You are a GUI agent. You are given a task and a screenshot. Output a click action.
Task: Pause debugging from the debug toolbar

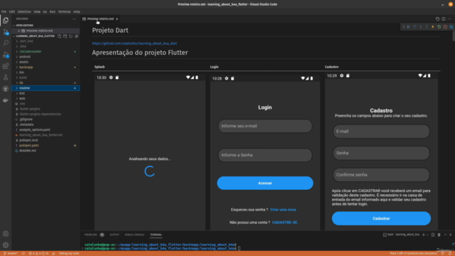tap(408, 27)
